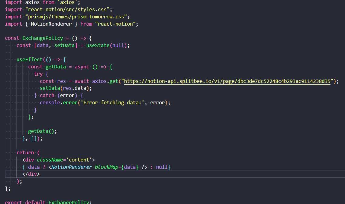The width and height of the screenshot is (345, 204).
Task: Click 'Error fetching data:' string
Action: tap(112, 103)
